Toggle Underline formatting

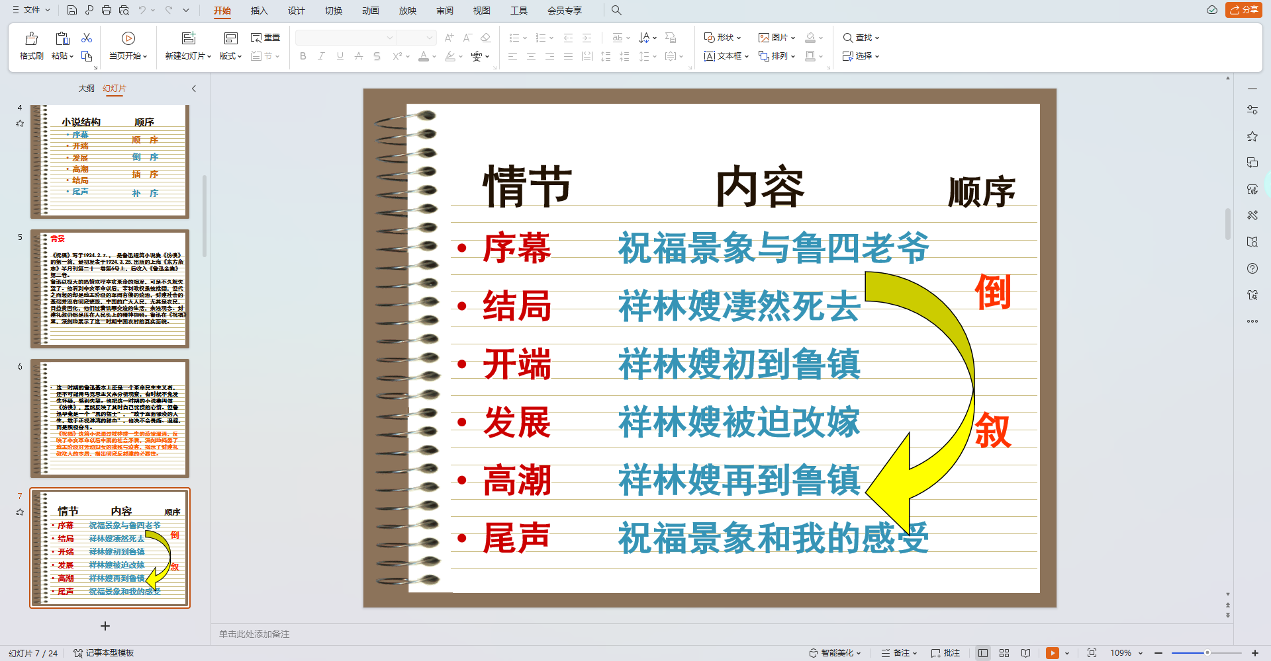tap(340, 56)
